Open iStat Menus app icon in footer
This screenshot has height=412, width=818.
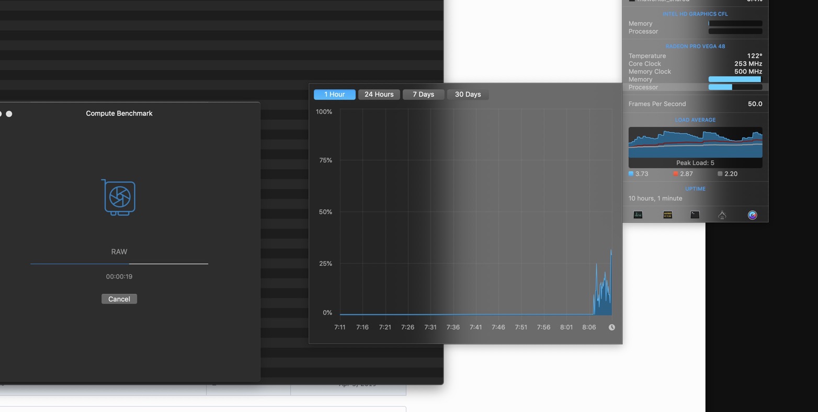752,215
